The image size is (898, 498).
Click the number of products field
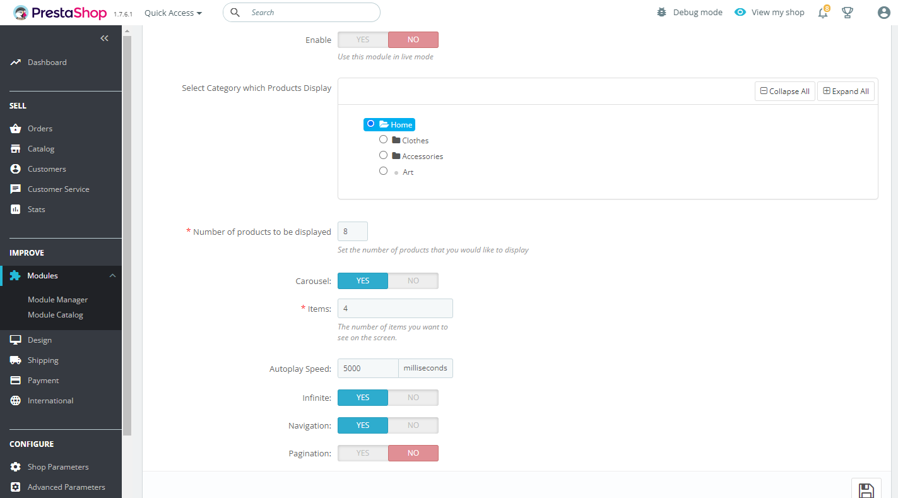click(x=353, y=232)
